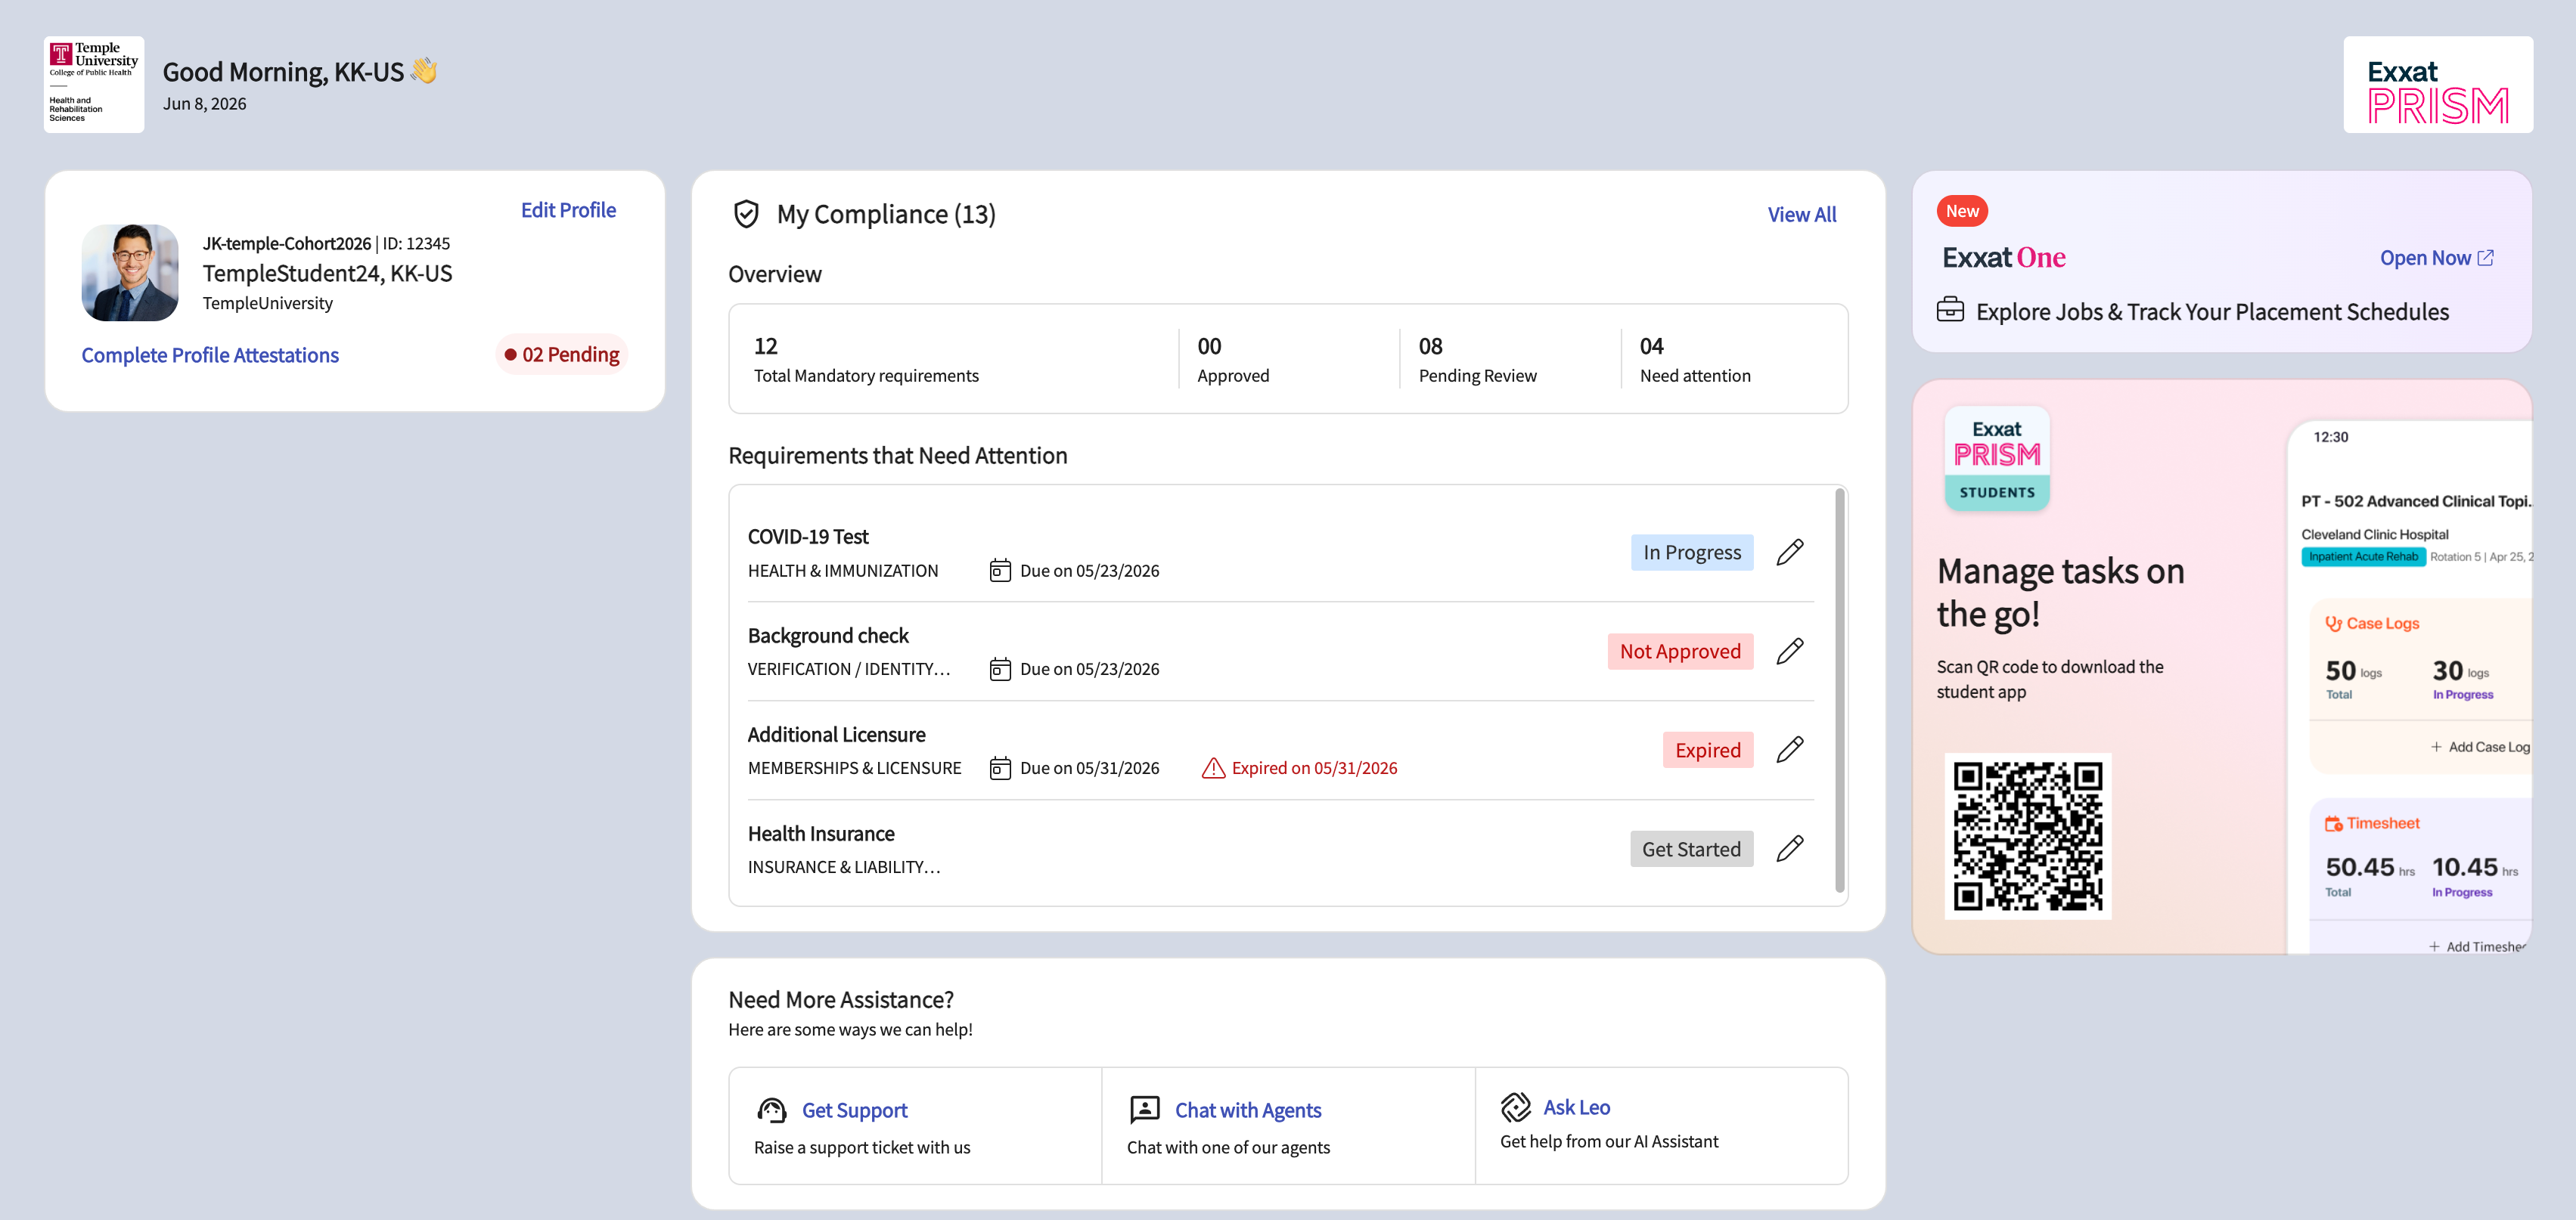Click the 04 Need attention stat
2576x1220 pixels.
1695,360
